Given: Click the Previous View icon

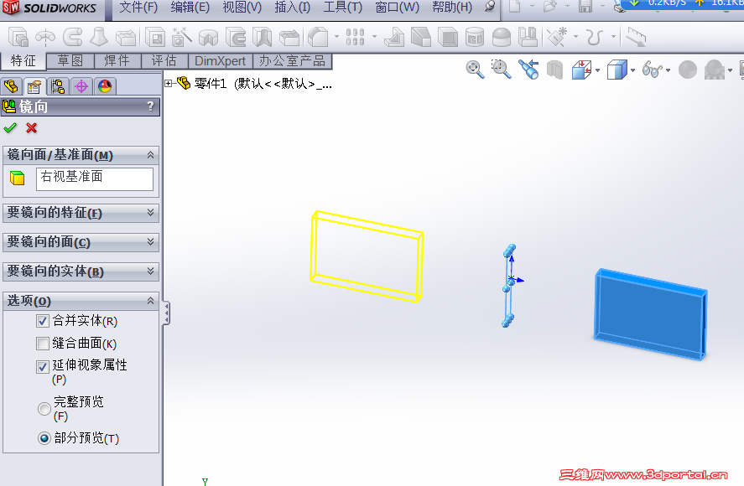Looking at the screenshot, I should point(528,70).
